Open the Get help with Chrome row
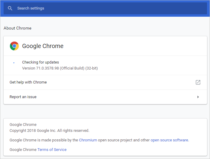Screen dimensions: 210x159 click(90, 82)
